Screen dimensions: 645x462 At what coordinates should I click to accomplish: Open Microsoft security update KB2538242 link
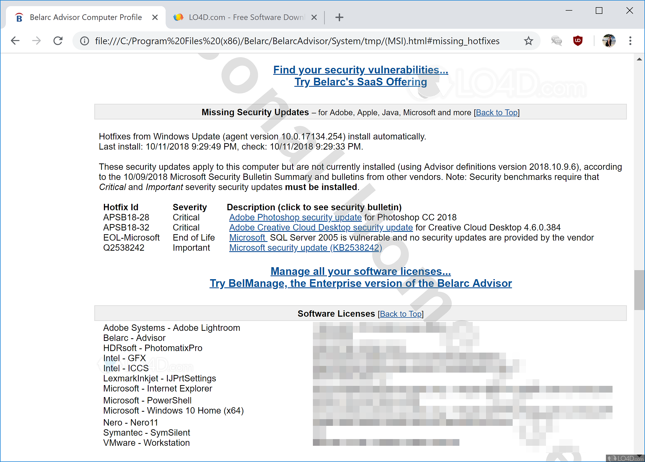pos(305,248)
